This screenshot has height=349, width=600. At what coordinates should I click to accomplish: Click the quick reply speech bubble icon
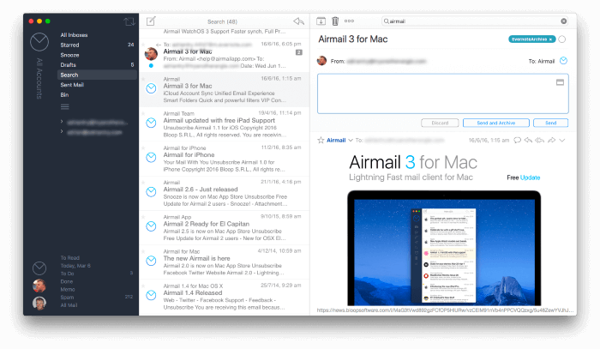(518, 140)
